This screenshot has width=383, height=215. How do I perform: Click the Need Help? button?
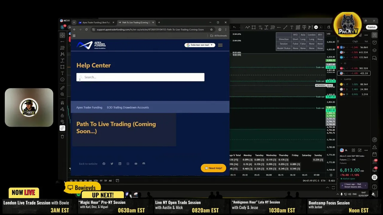213,168
